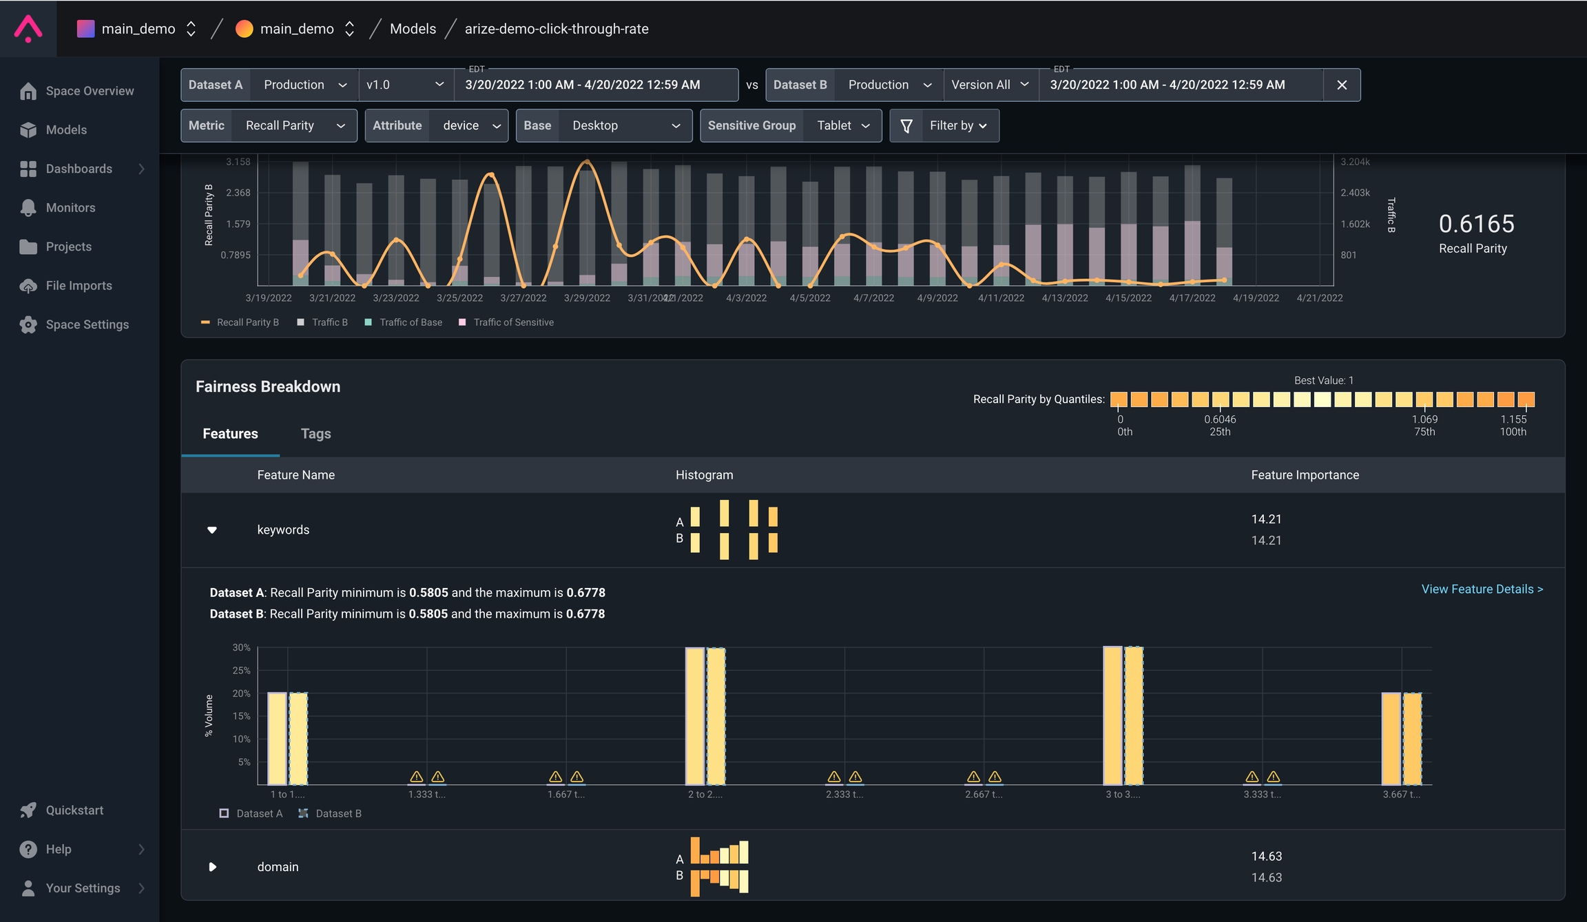Toggle Recall Parity B legend series

pyautogui.click(x=240, y=322)
